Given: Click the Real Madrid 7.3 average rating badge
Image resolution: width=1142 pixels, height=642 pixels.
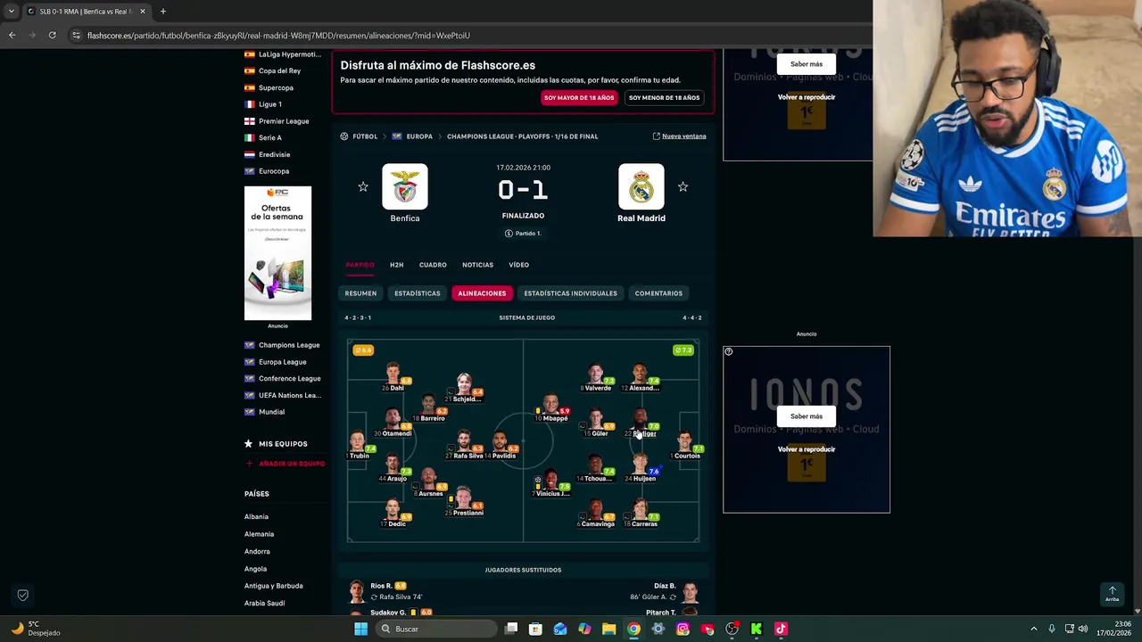Looking at the screenshot, I should click(x=683, y=350).
